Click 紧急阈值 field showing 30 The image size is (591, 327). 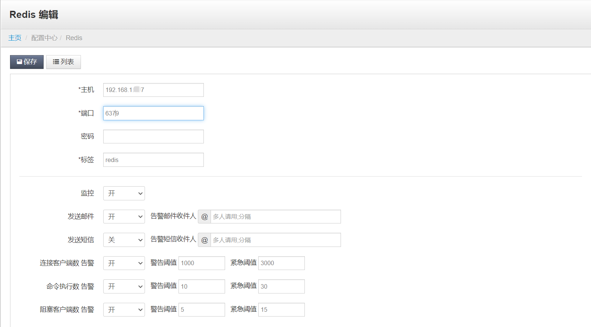click(281, 286)
